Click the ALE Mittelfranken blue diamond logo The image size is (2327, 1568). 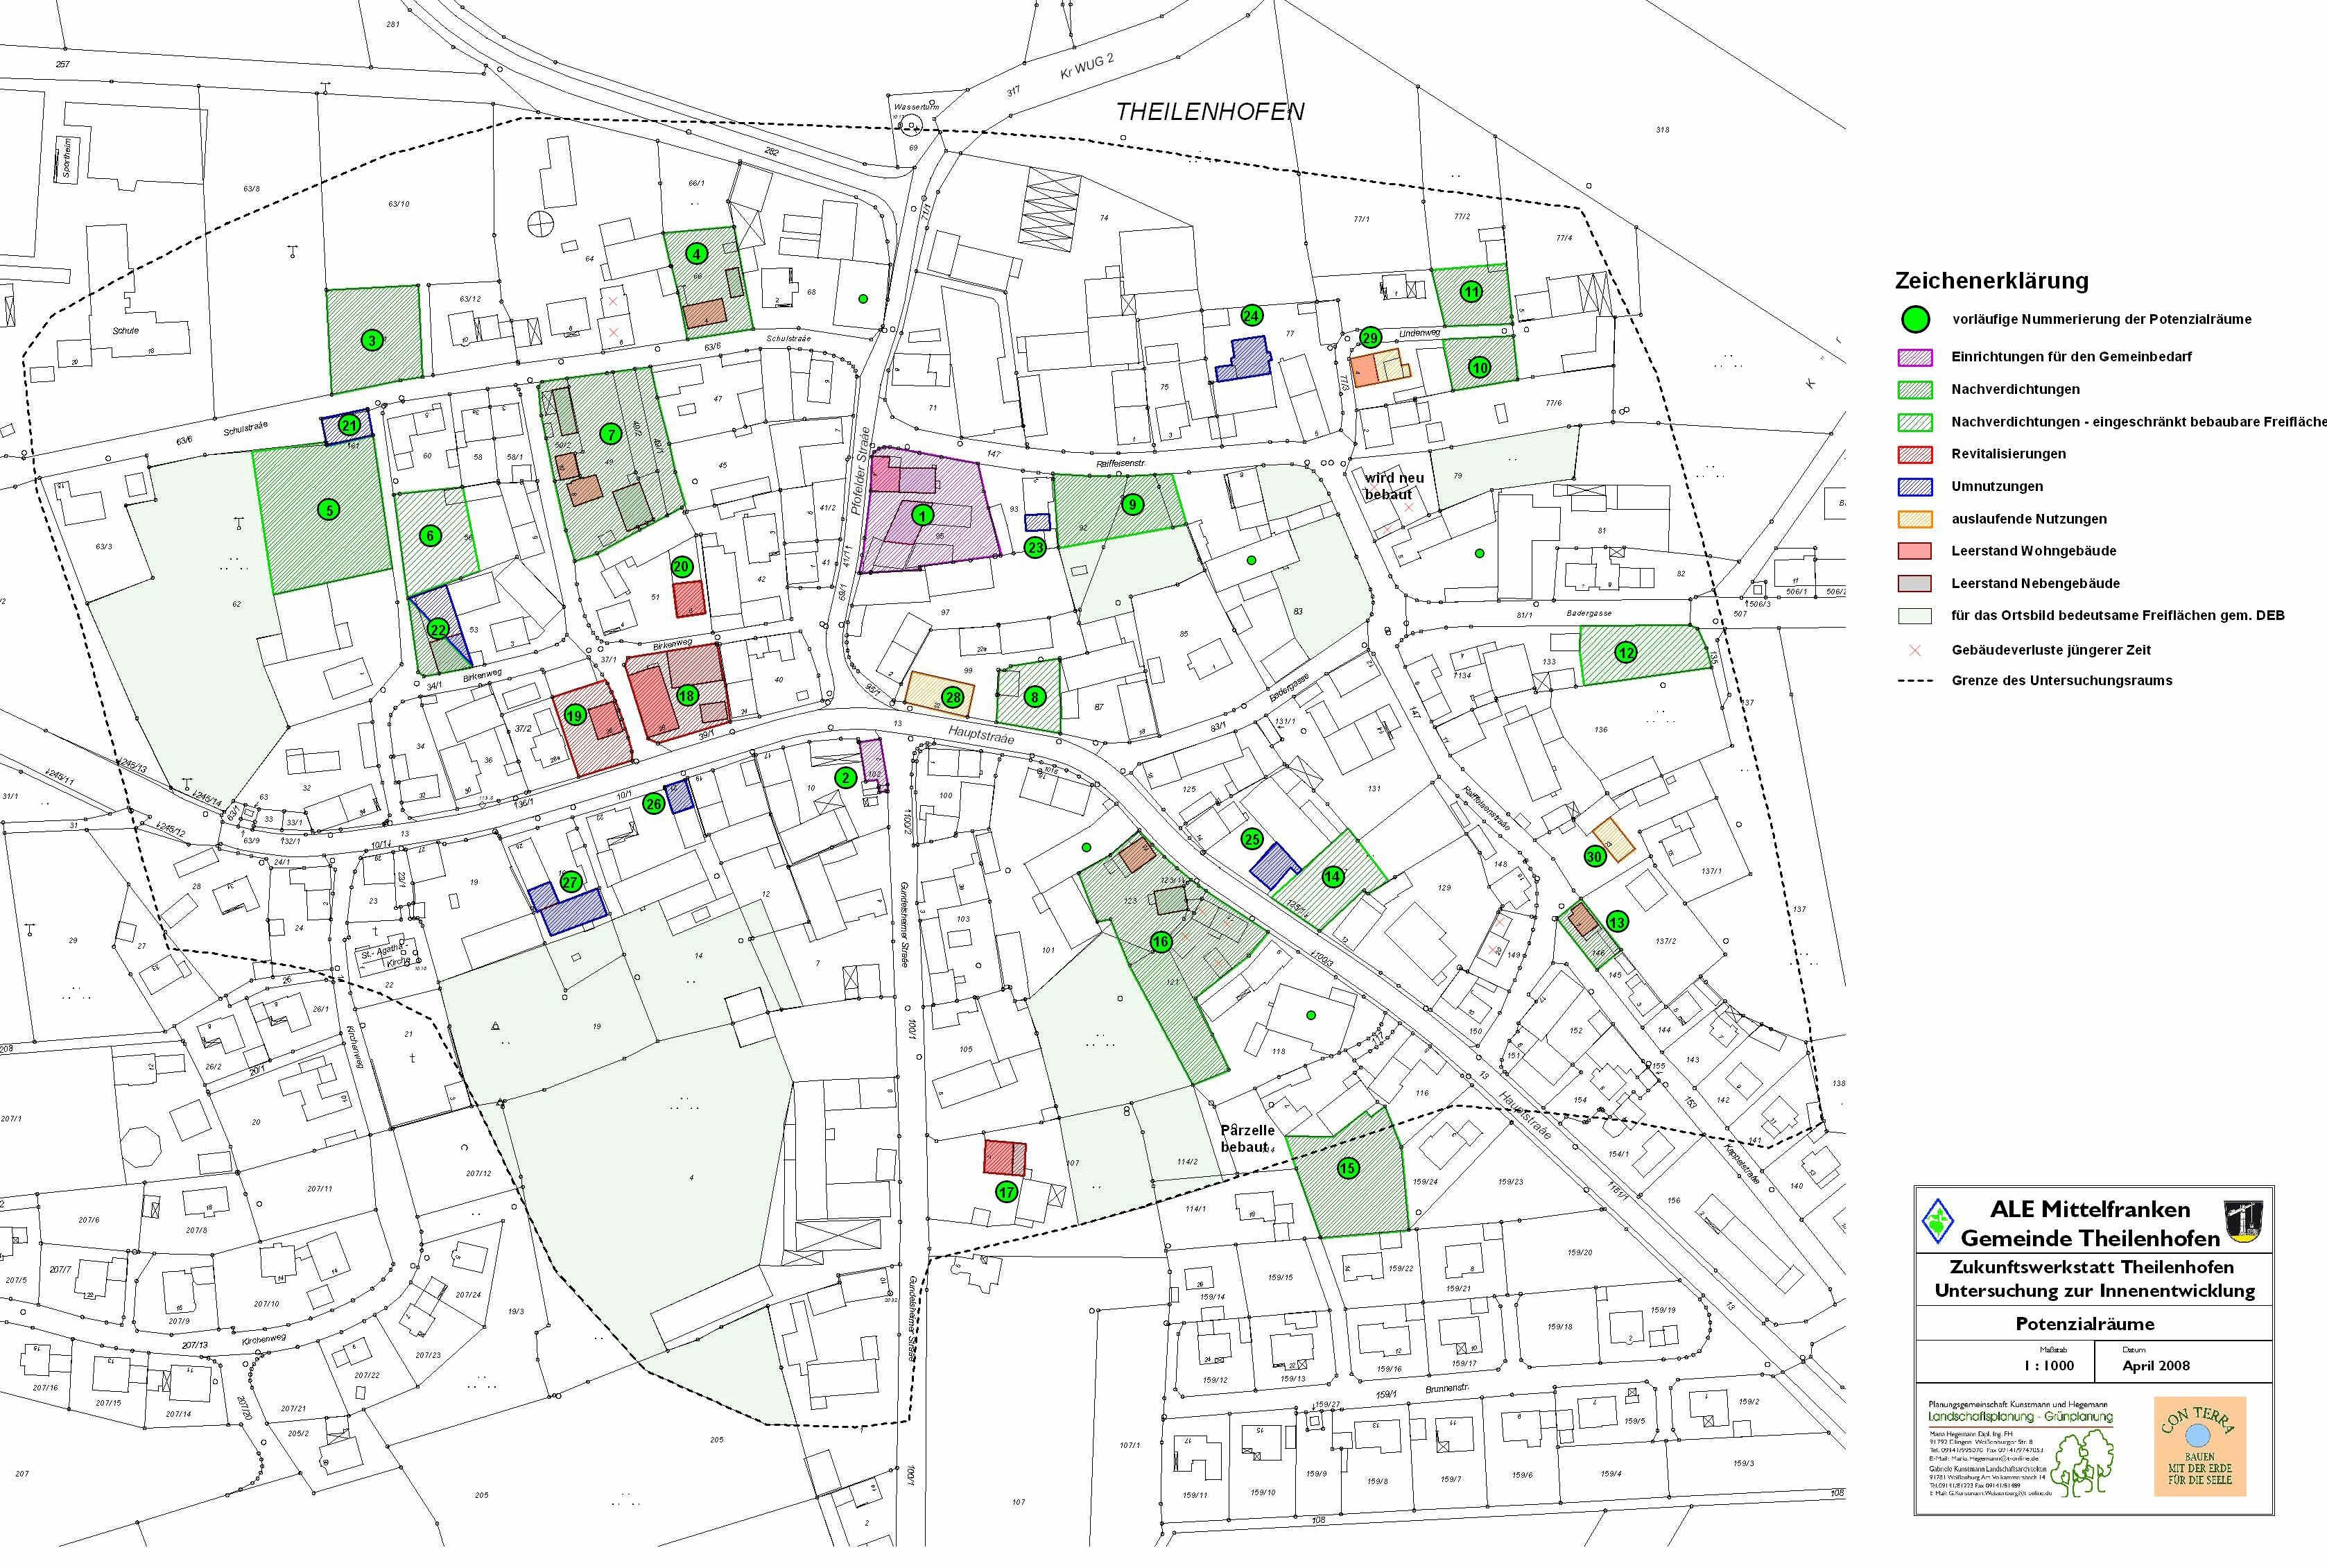(1937, 1221)
